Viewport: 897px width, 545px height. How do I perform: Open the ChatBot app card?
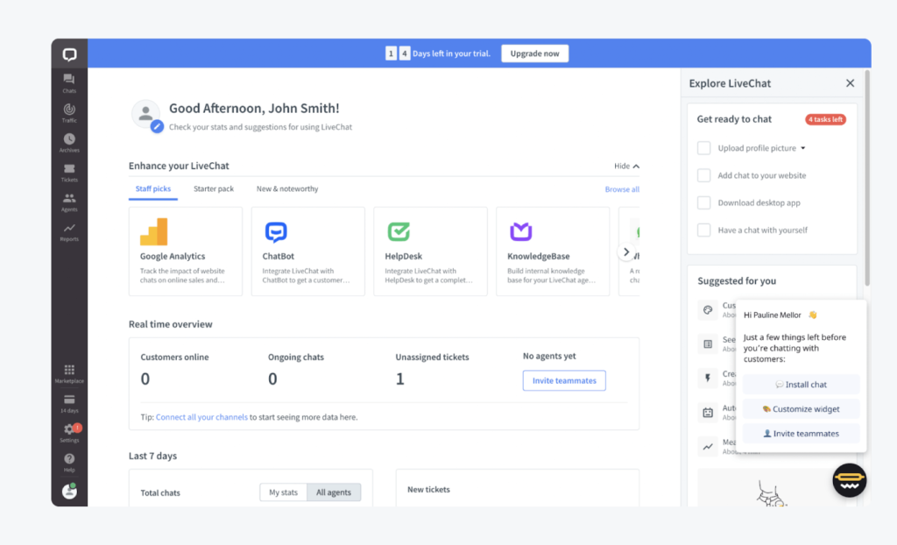pos(307,251)
